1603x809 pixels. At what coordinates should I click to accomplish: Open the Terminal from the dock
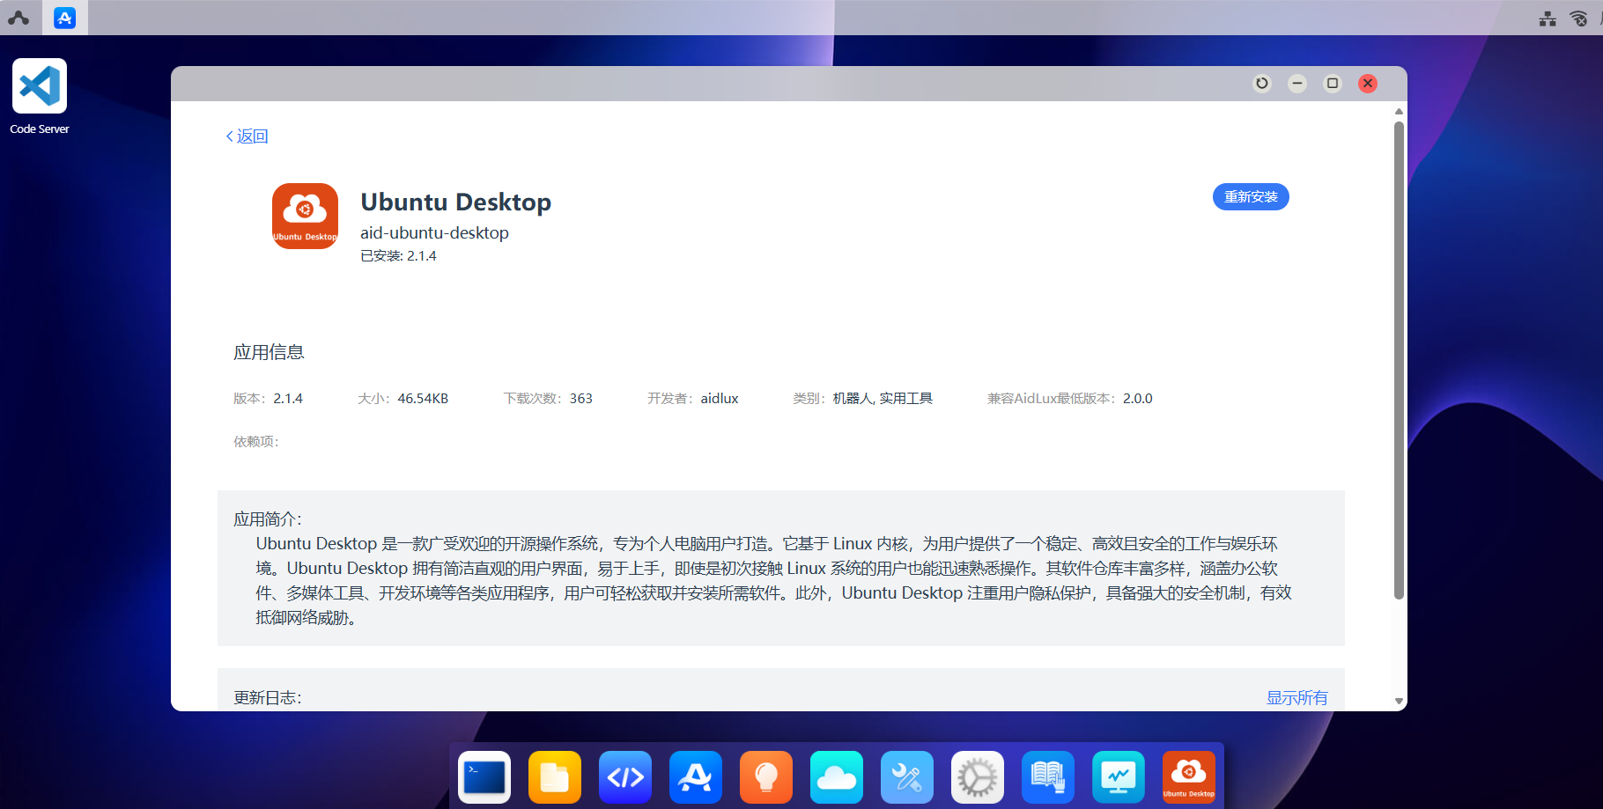click(x=484, y=777)
